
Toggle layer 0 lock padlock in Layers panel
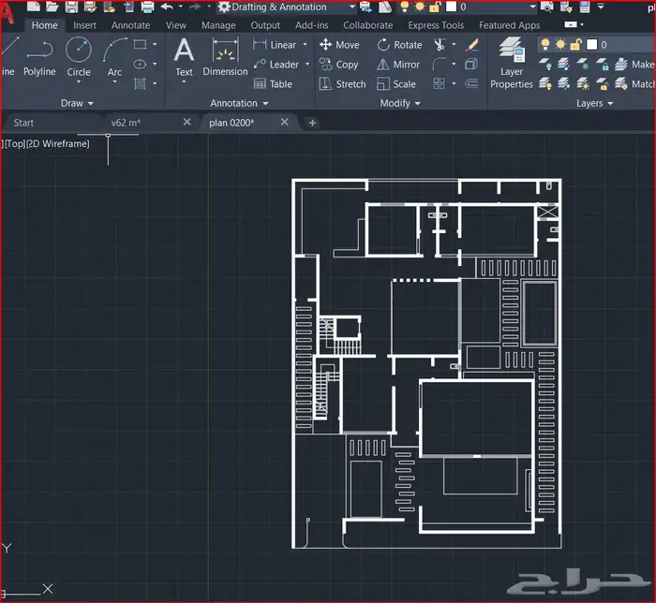[x=576, y=44]
